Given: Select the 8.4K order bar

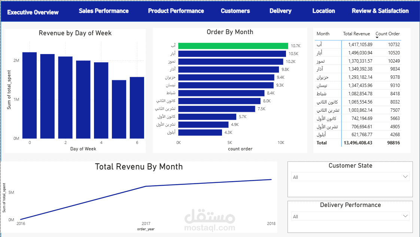Looking at the screenshot, I should pos(221,93).
